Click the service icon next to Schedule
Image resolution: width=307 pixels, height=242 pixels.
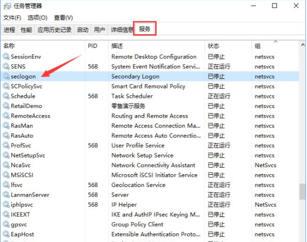(6, 96)
